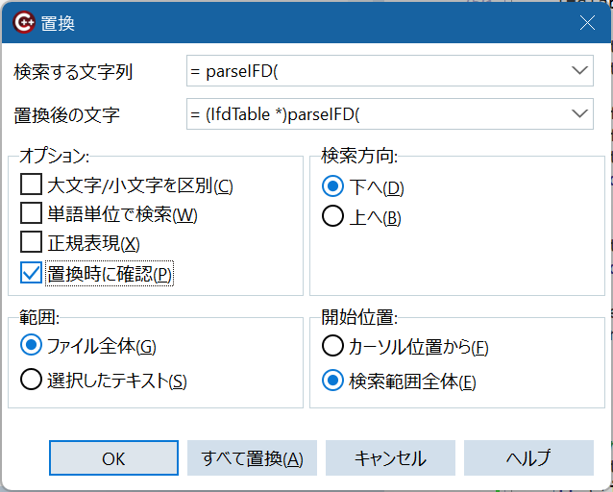Choose 選択したテキスト range radio button
613x492 pixels.
(32, 381)
